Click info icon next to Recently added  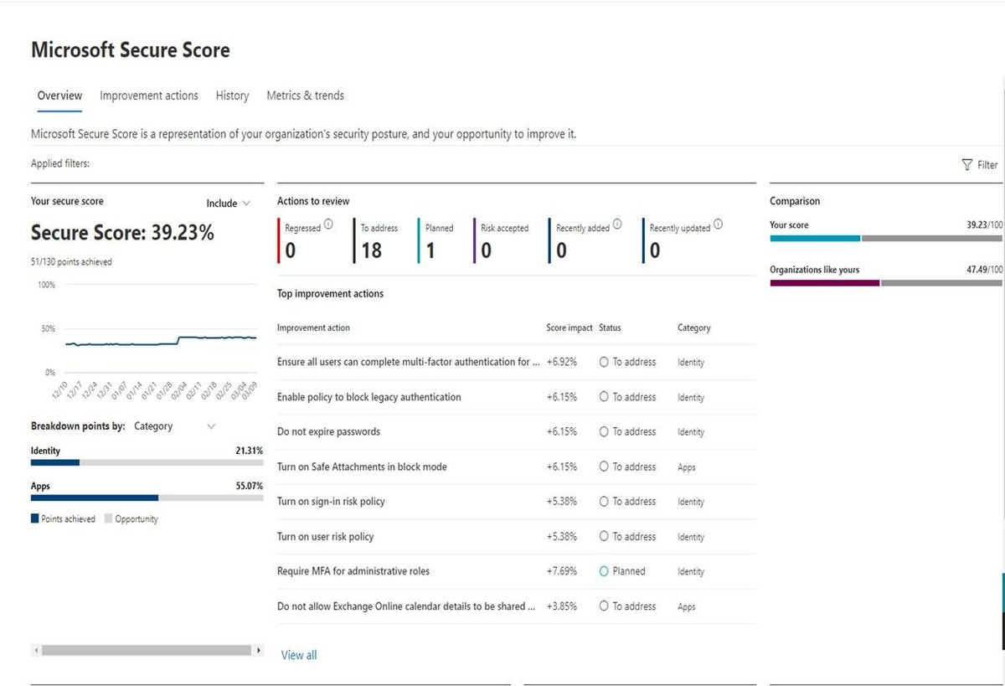[617, 224]
